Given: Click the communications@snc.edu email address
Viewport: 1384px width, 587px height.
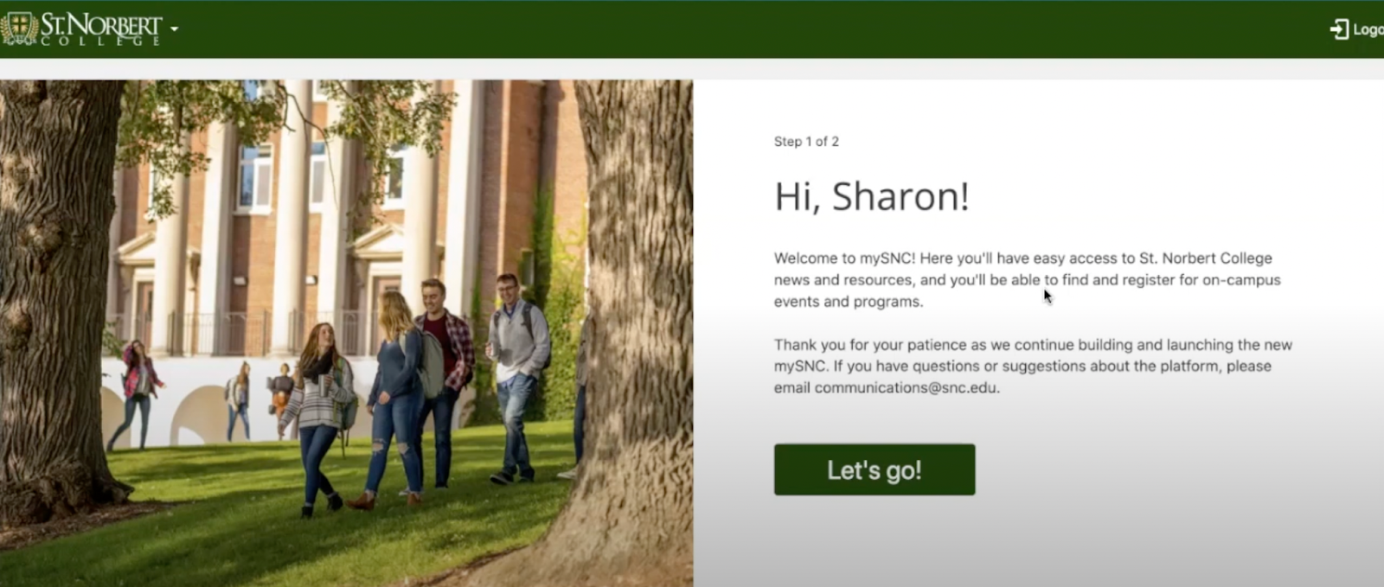Looking at the screenshot, I should 907,388.
